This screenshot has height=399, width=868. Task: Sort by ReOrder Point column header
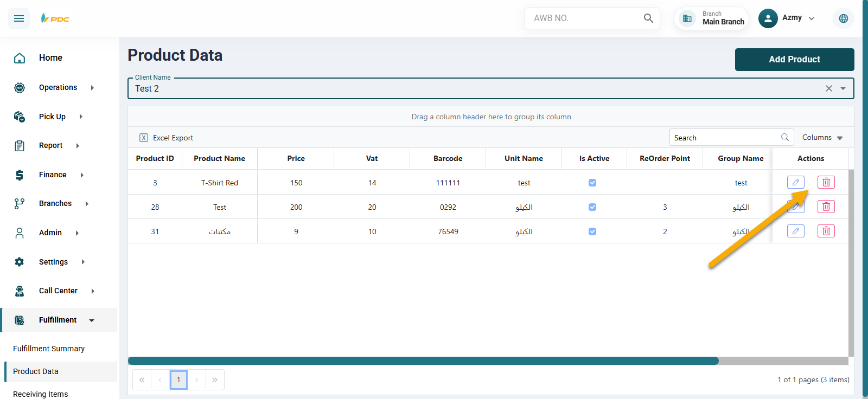(x=665, y=158)
